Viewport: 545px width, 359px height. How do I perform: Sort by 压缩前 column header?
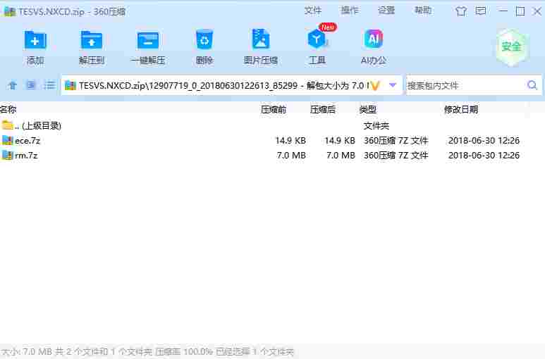click(x=274, y=110)
